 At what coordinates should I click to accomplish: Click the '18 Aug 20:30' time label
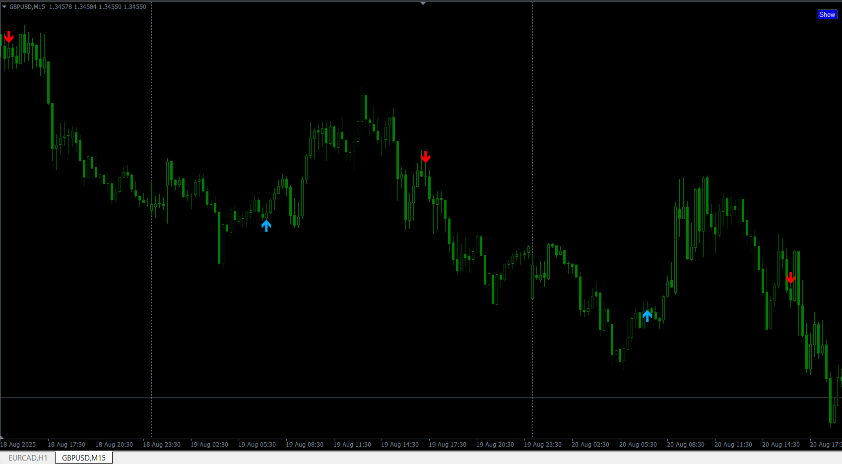coord(114,445)
